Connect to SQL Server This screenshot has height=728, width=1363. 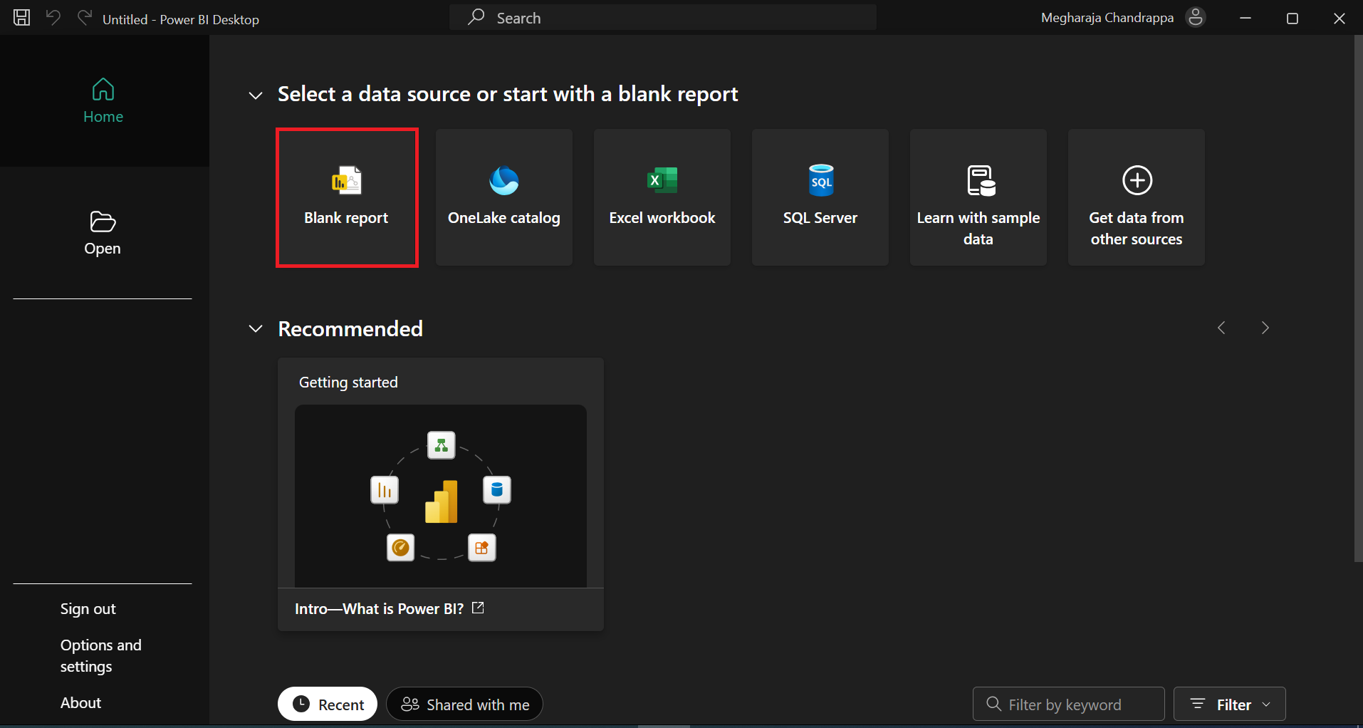point(820,197)
